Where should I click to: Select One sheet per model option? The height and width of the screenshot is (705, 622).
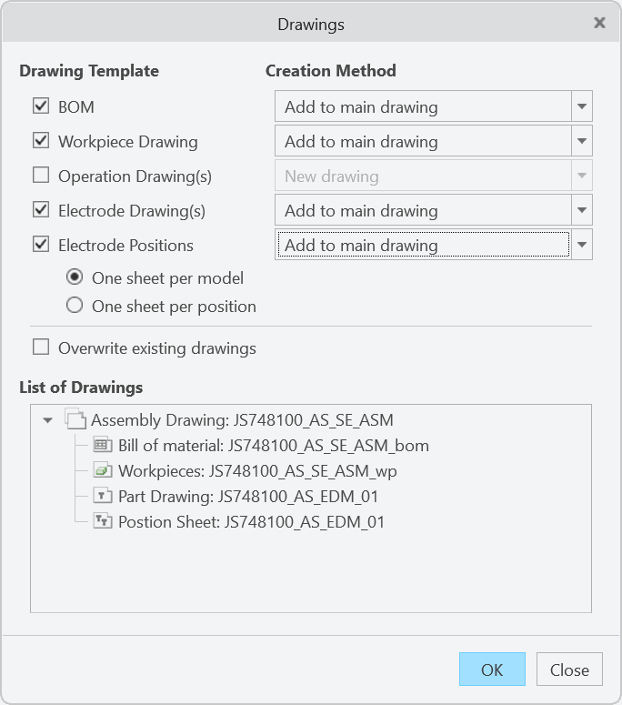tap(75, 277)
